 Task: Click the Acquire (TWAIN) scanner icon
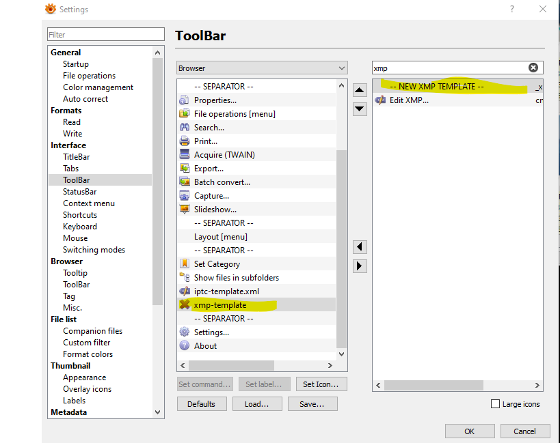(x=185, y=155)
